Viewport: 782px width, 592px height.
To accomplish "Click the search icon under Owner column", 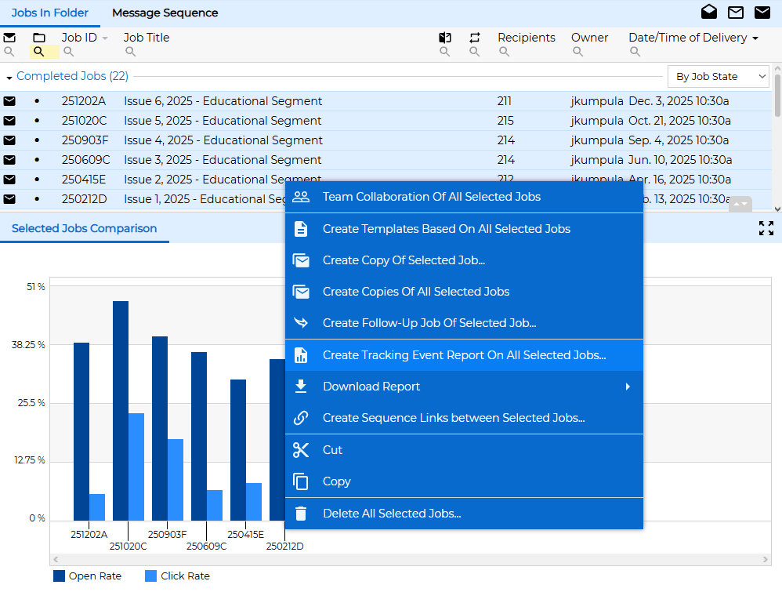I will tap(577, 53).
